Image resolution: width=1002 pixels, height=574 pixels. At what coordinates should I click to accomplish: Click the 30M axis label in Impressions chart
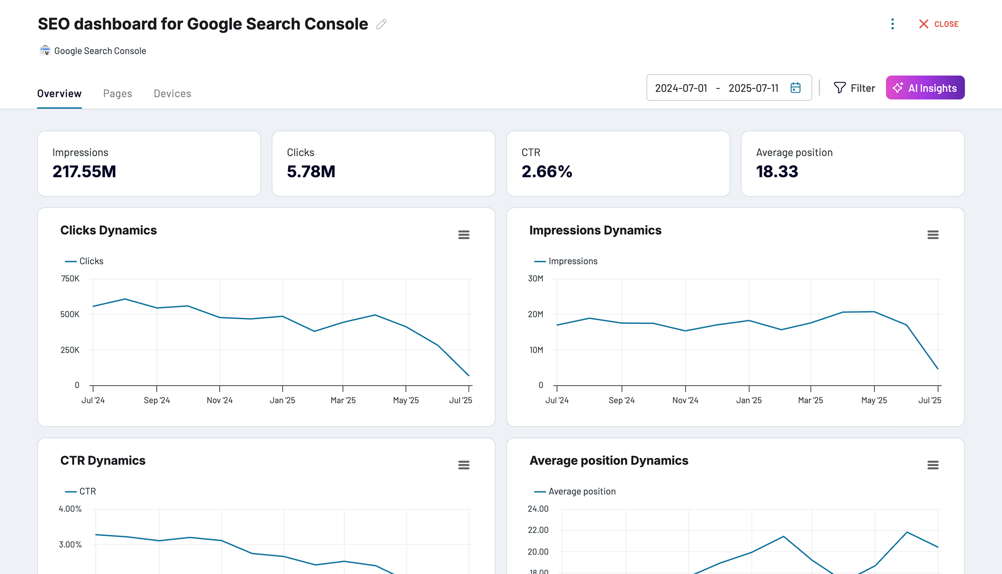(535, 279)
